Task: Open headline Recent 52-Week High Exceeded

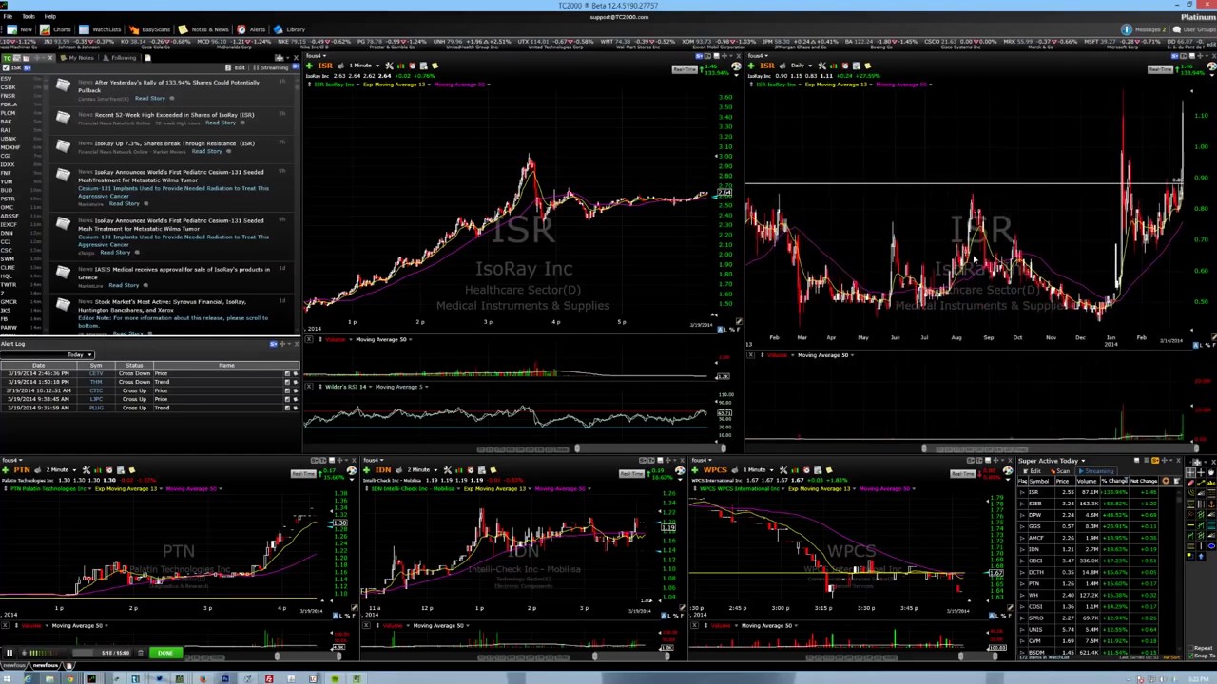Action: 174,115
